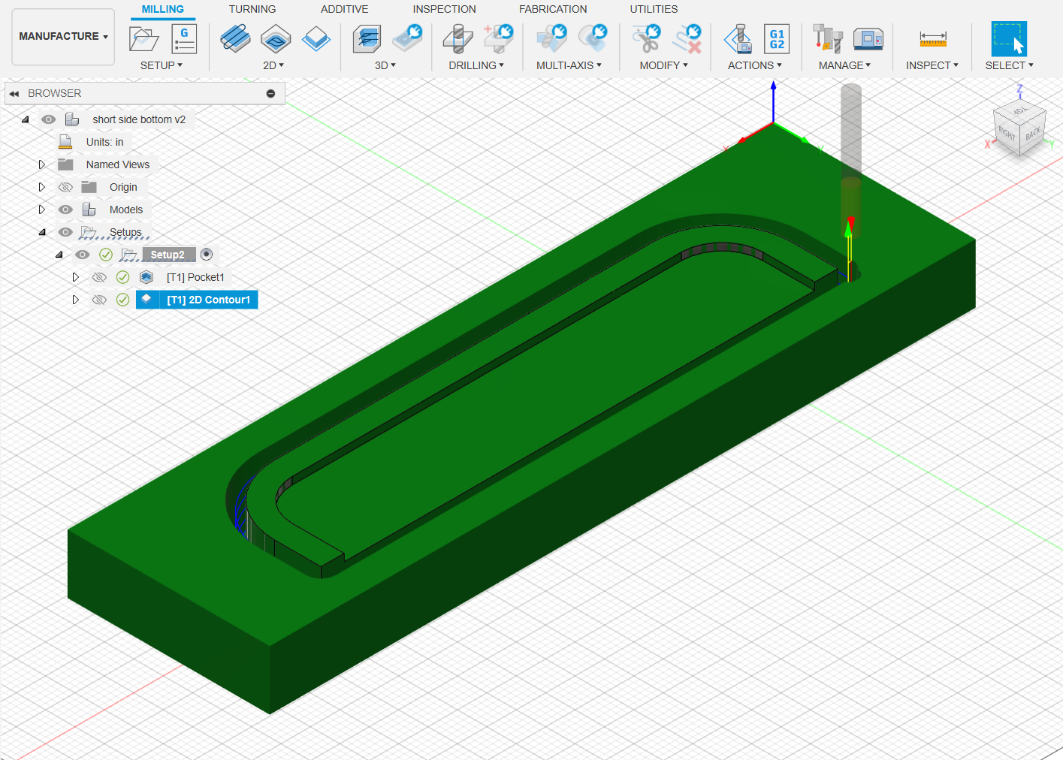Select the 2D Pocket tool icon
The height and width of the screenshot is (760, 1063).
276,38
